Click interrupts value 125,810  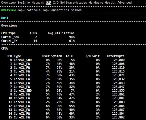click(118, 68)
